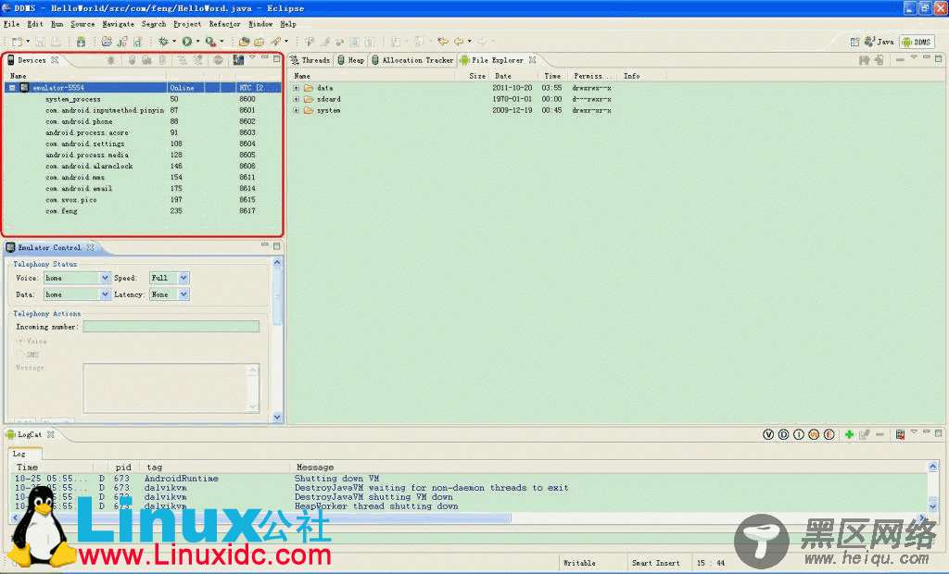This screenshot has width=949, height=574.
Task: Expand the system folder
Action: pos(296,111)
